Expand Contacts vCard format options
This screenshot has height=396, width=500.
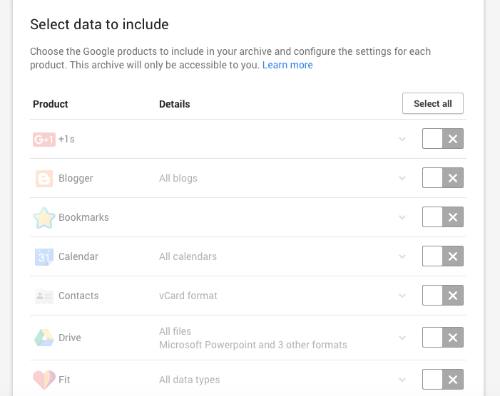coord(403,296)
